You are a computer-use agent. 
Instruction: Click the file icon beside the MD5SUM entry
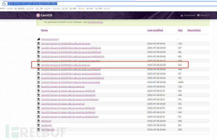pyautogui.click(x=38, y=121)
